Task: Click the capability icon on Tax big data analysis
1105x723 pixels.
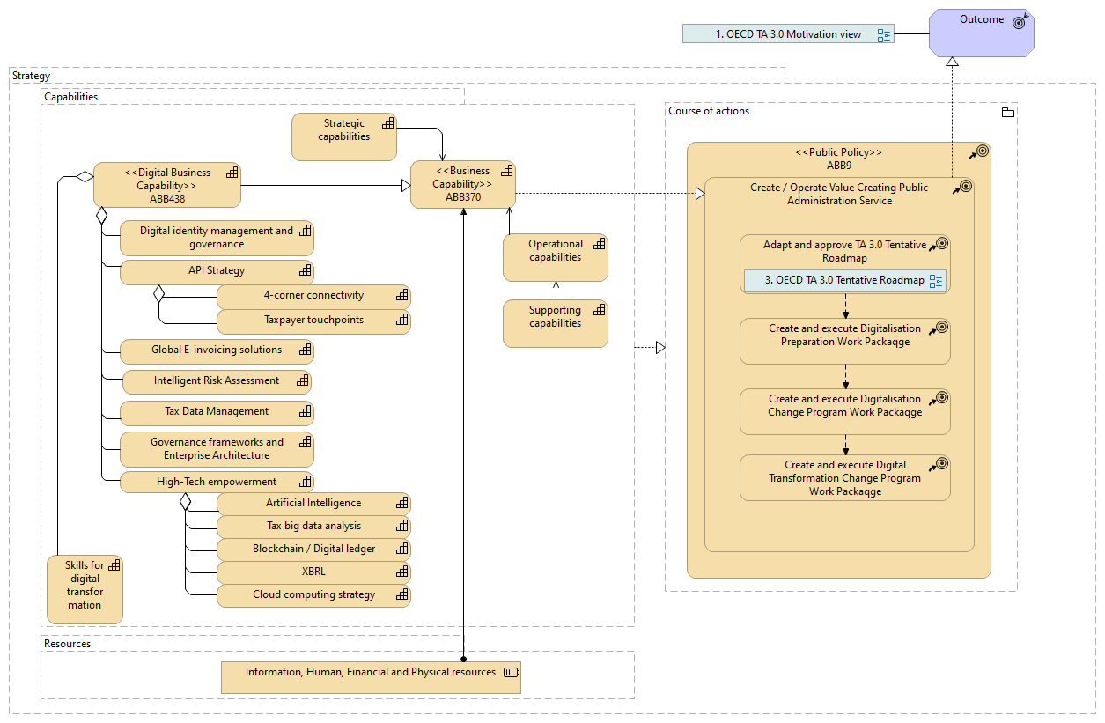Action: 401,526
